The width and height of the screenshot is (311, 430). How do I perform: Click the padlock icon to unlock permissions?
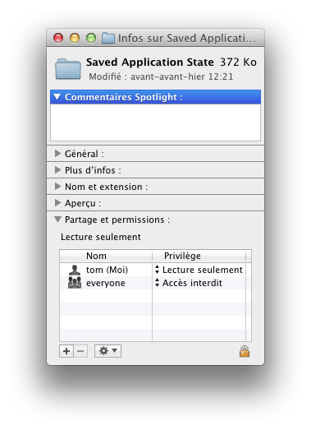[x=245, y=351]
